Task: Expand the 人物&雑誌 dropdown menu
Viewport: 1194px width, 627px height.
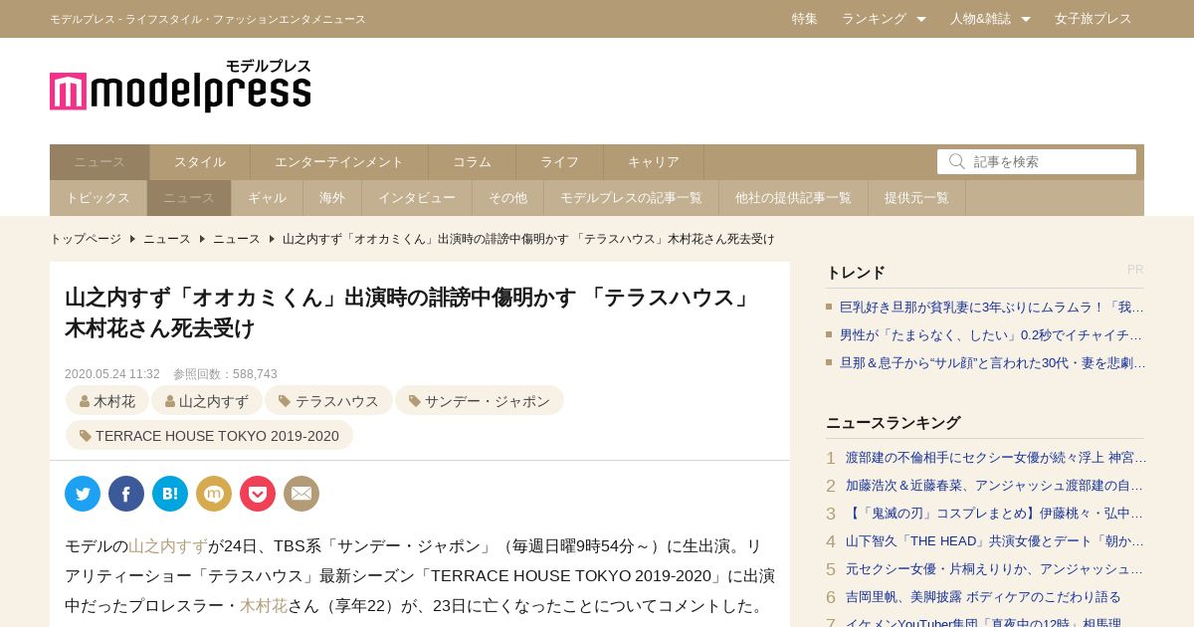Action: click(x=990, y=19)
